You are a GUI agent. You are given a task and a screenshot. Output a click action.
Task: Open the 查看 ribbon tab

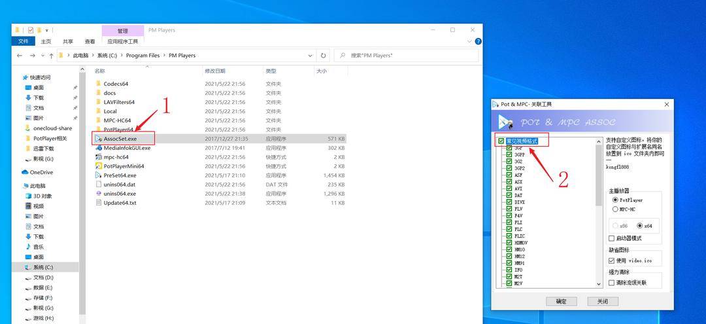(90, 41)
